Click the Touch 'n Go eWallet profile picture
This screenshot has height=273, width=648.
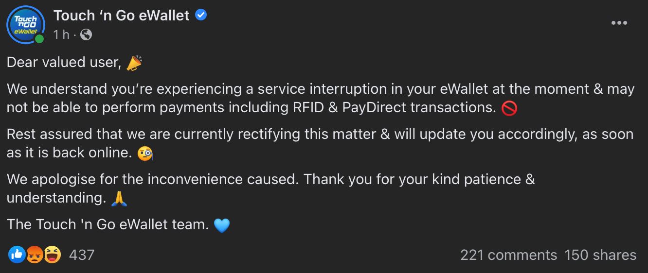(x=25, y=24)
